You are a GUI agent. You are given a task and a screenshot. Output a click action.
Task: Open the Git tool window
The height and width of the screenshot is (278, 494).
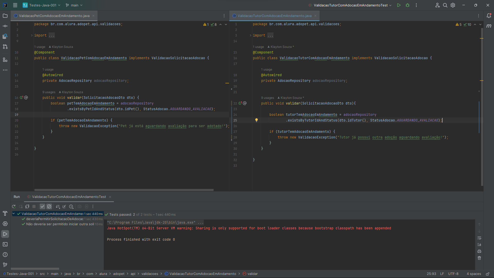tap(5, 265)
